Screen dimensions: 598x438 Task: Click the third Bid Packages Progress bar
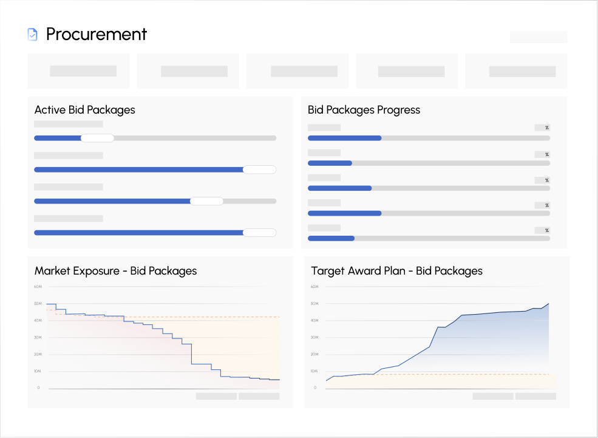pyautogui.click(x=429, y=188)
